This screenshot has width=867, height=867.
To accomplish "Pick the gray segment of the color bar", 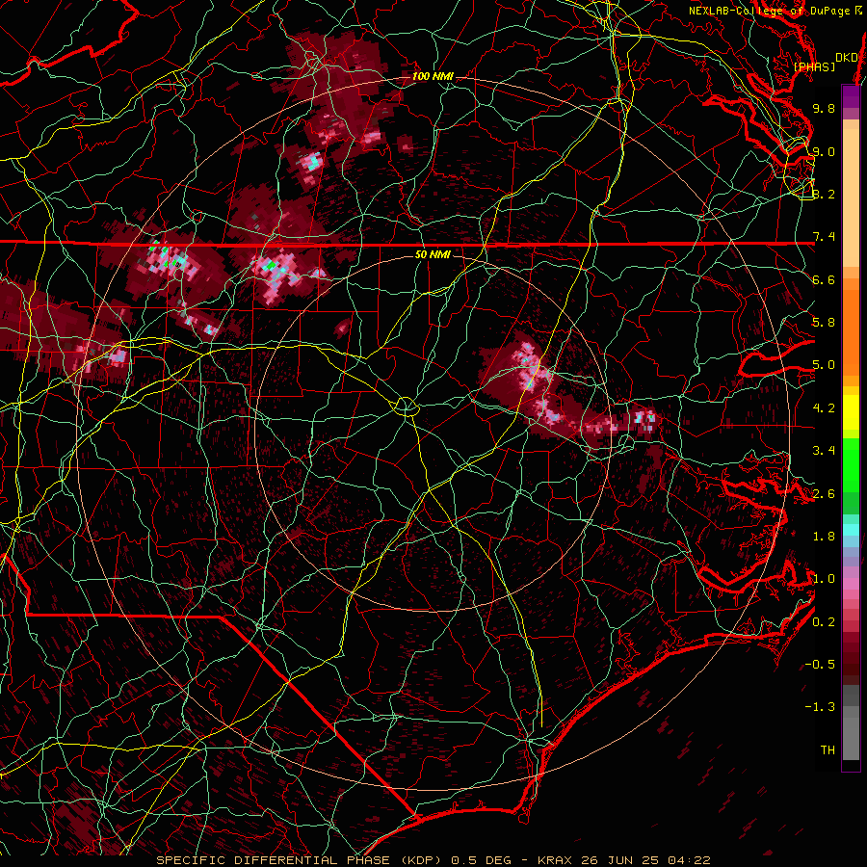I will click(x=851, y=724).
